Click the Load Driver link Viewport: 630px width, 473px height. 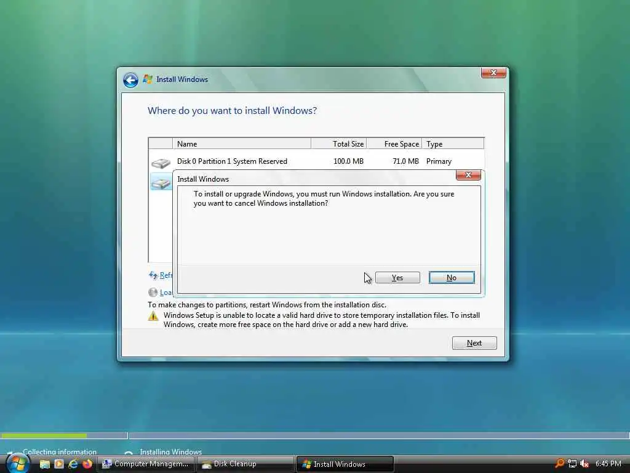(165, 293)
